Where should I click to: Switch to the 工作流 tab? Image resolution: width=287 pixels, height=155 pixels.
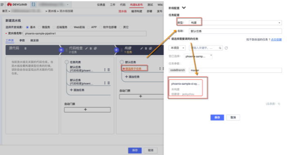pyautogui.click(x=10, y=40)
